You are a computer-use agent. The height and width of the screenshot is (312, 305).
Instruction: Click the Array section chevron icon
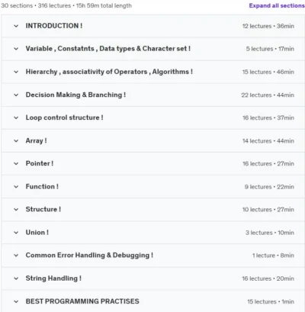[16, 141]
